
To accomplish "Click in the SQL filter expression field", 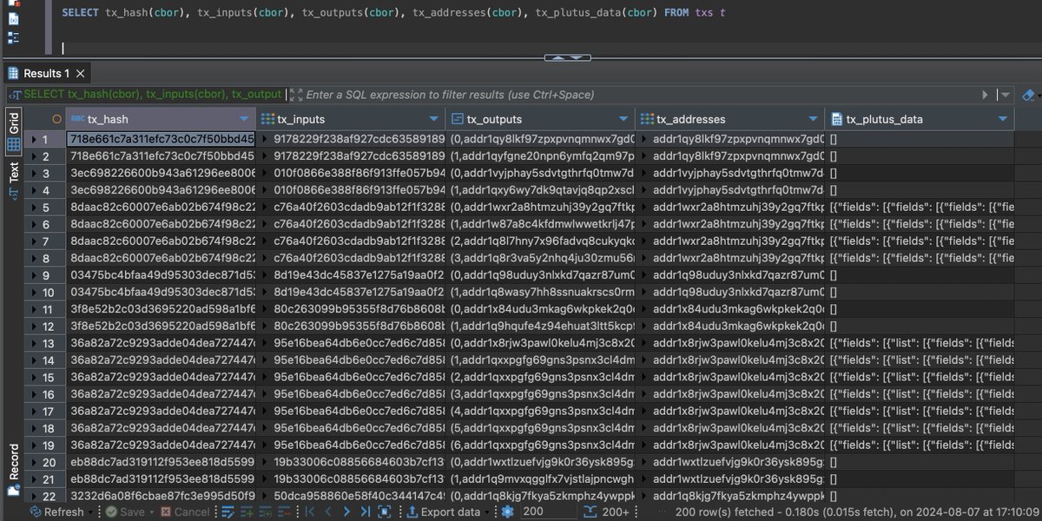I will click(x=641, y=95).
